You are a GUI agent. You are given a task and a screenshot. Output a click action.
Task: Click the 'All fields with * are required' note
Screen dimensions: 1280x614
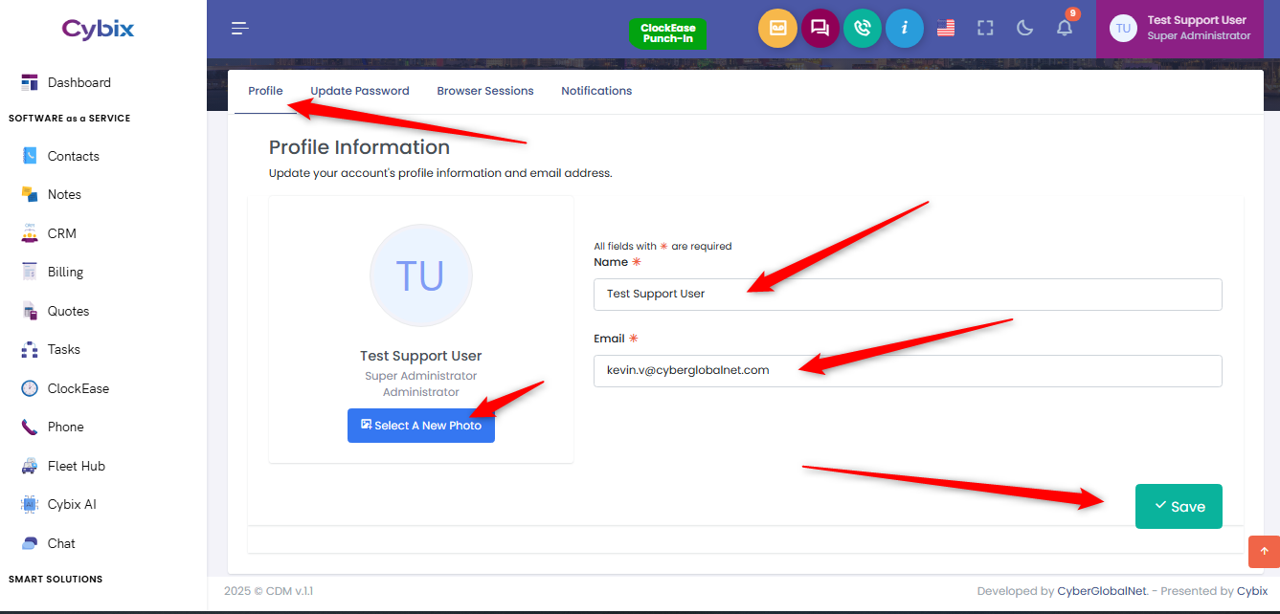tap(662, 246)
